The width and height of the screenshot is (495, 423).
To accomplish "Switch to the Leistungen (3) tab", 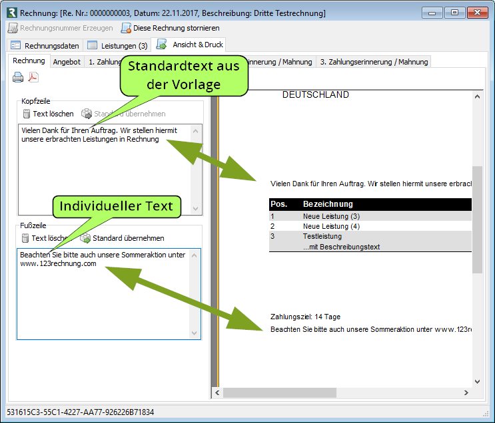I will [117, 46].
